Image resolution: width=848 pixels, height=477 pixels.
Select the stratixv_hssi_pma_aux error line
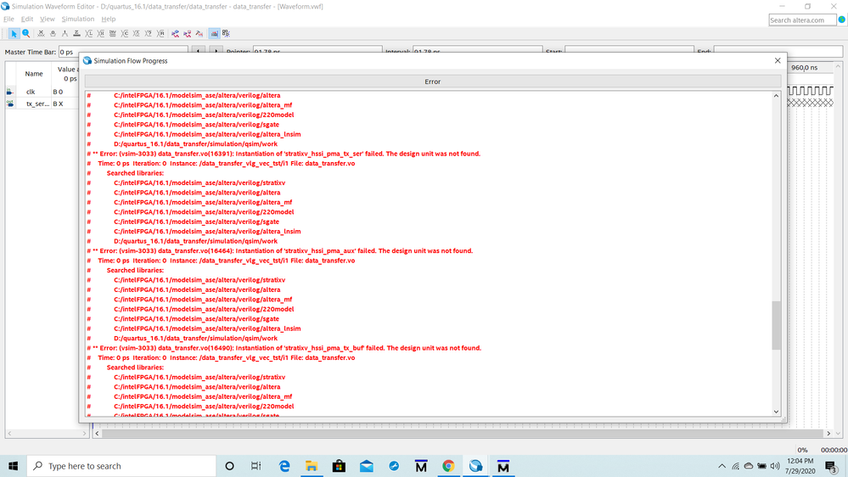(x=283, y=251)
